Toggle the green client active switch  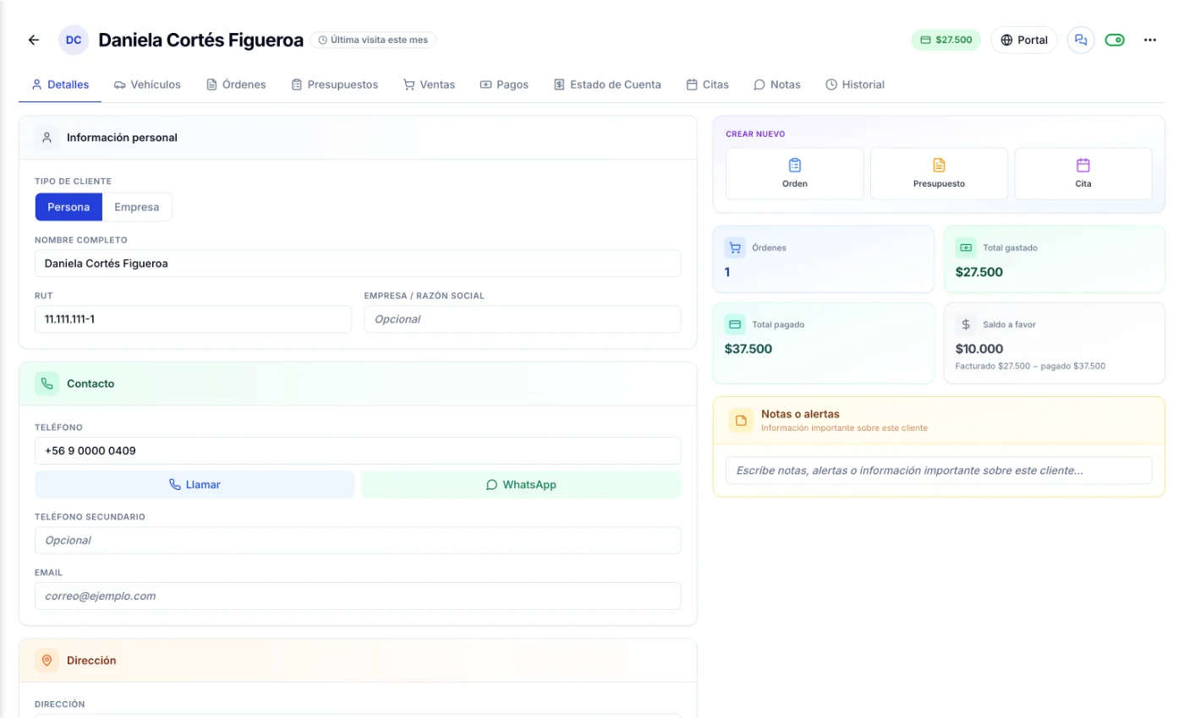(x=1115, y=40)
